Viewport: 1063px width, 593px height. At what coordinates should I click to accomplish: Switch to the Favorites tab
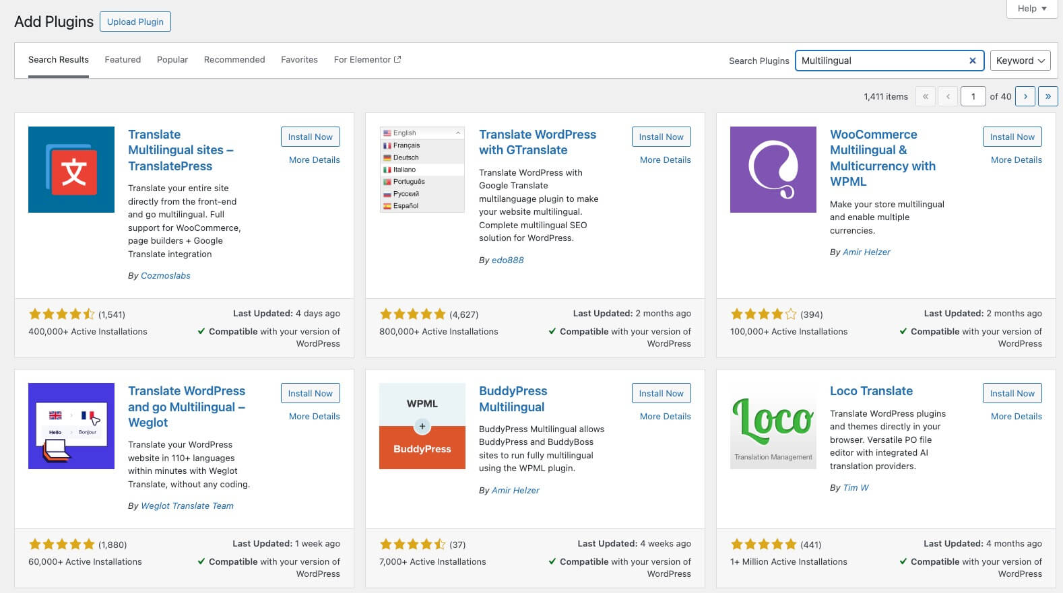(x=299, y=60)
